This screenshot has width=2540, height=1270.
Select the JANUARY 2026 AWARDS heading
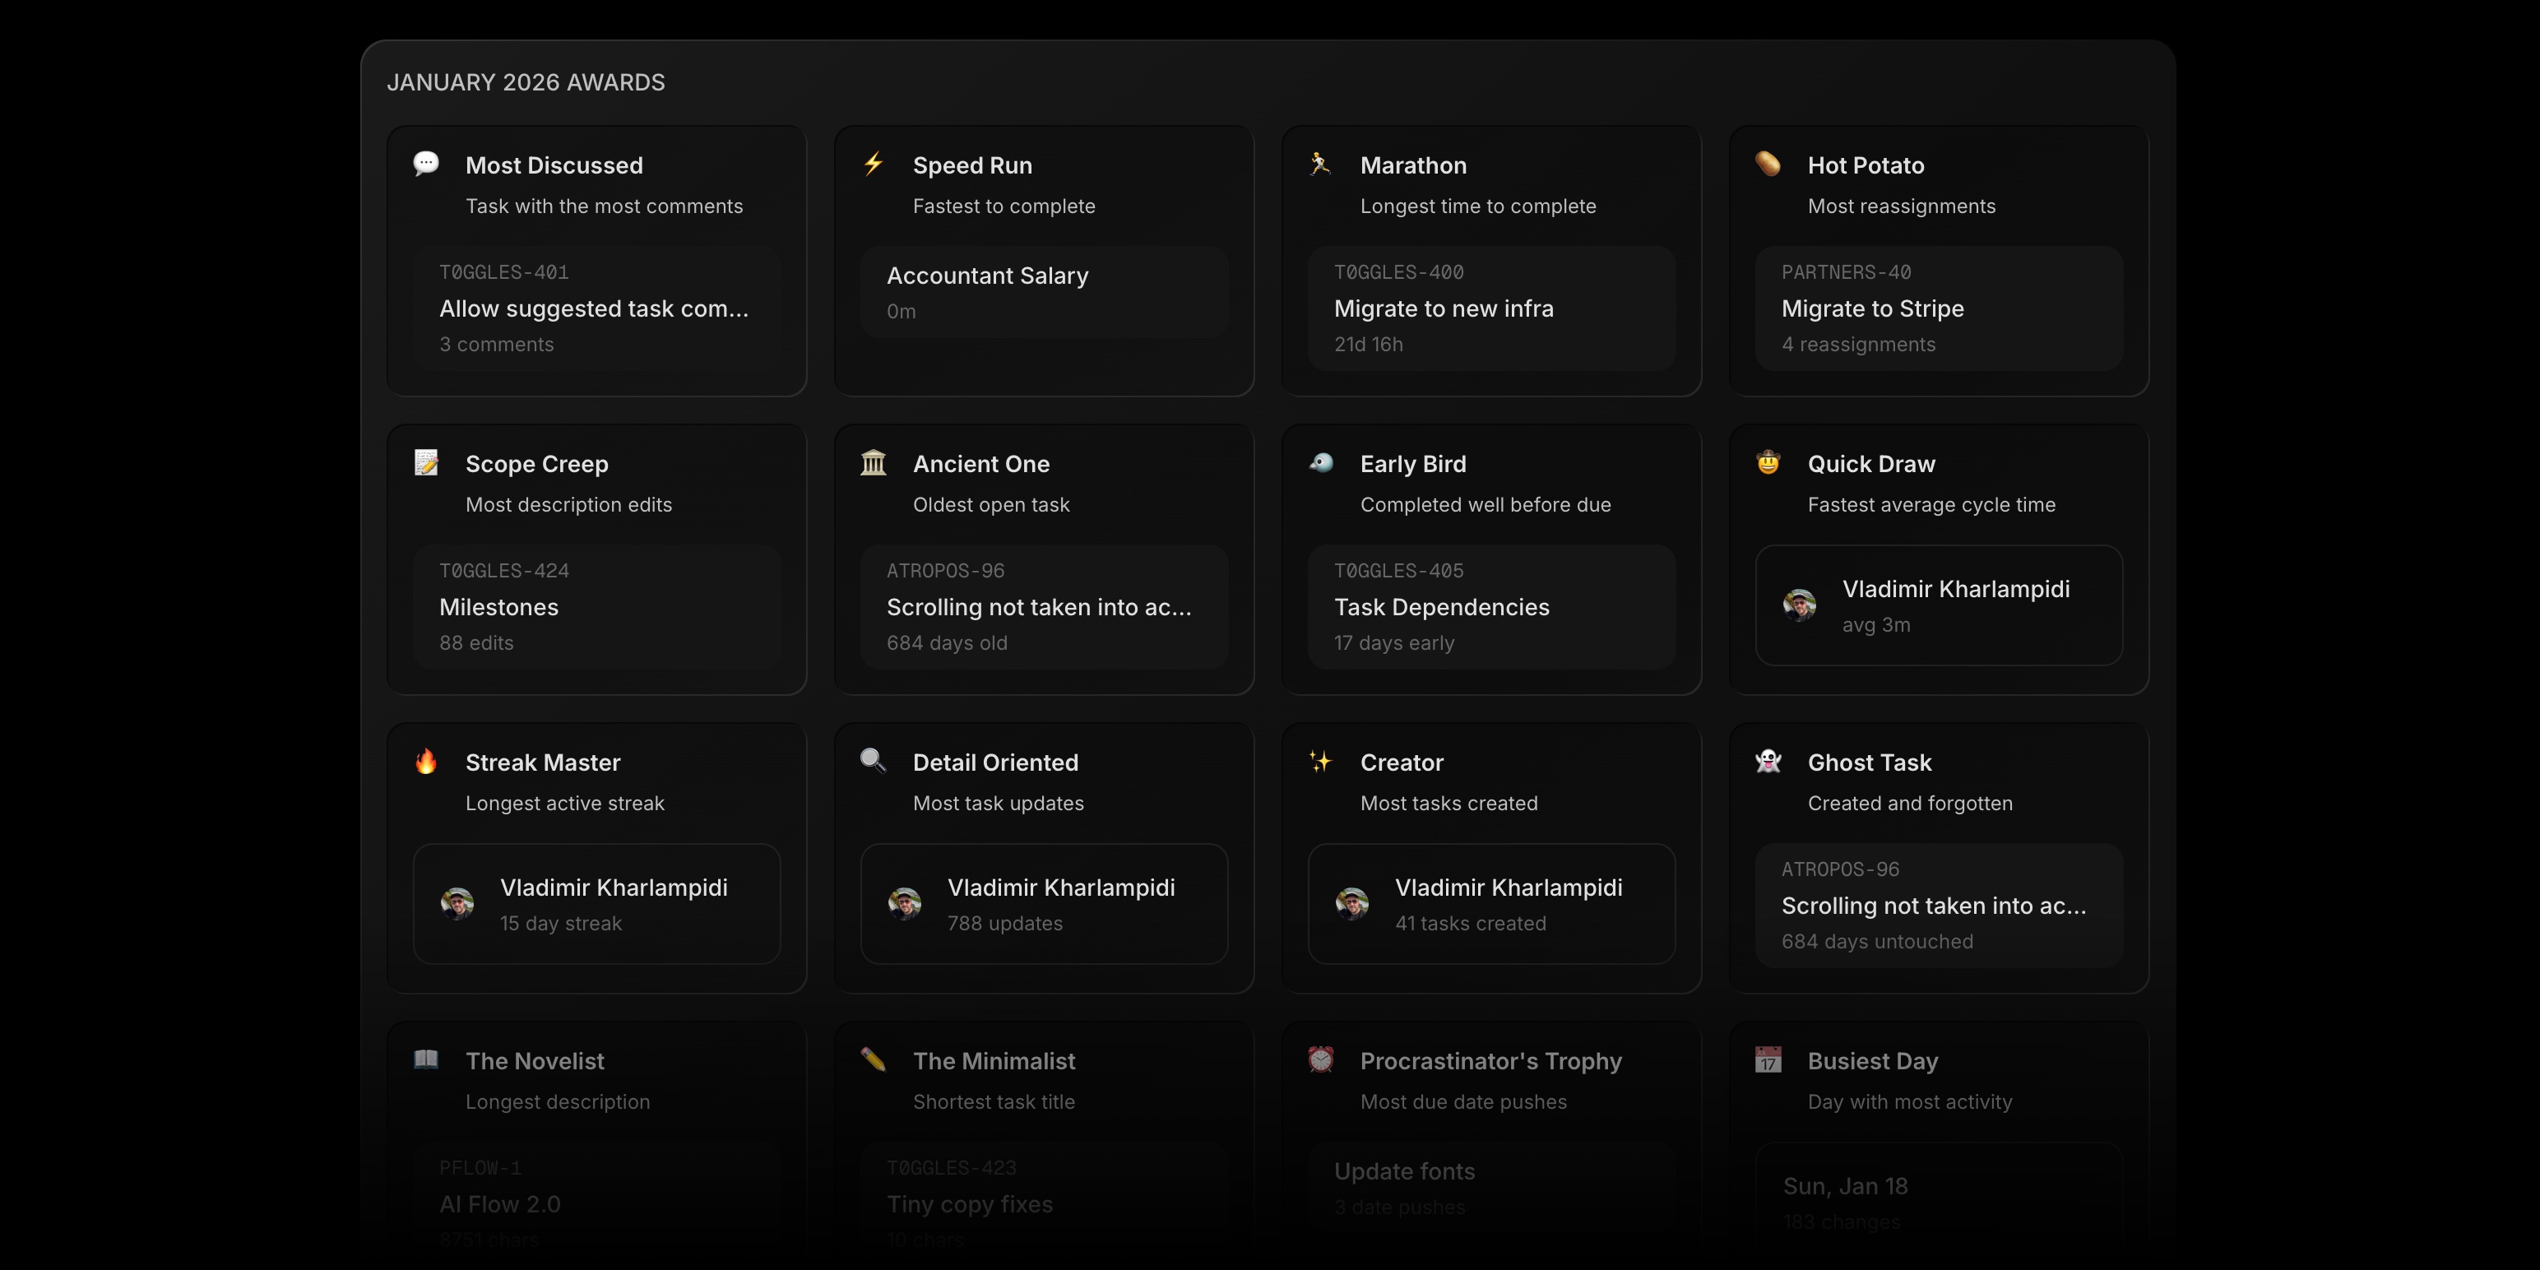(x=526, y=81)
